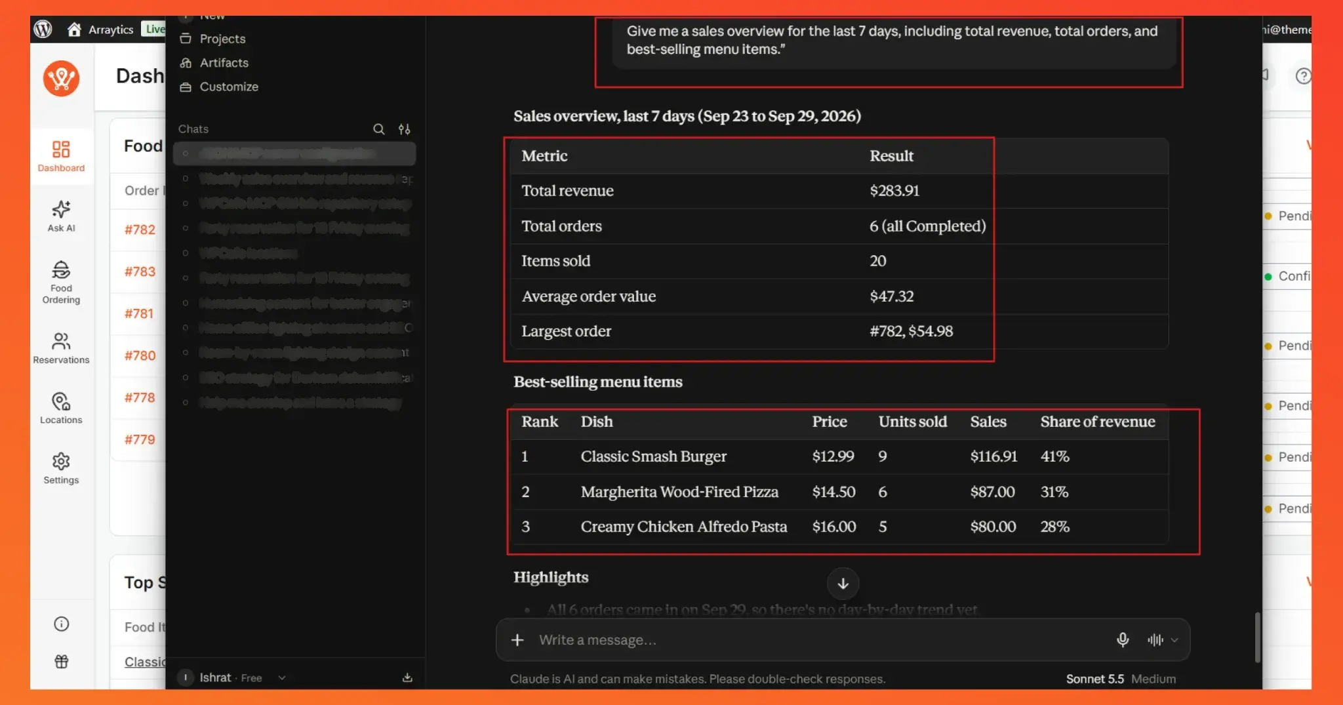Open order #779 link
Viewport: 1343px width, 705px height.
click(x=140, y=439)
